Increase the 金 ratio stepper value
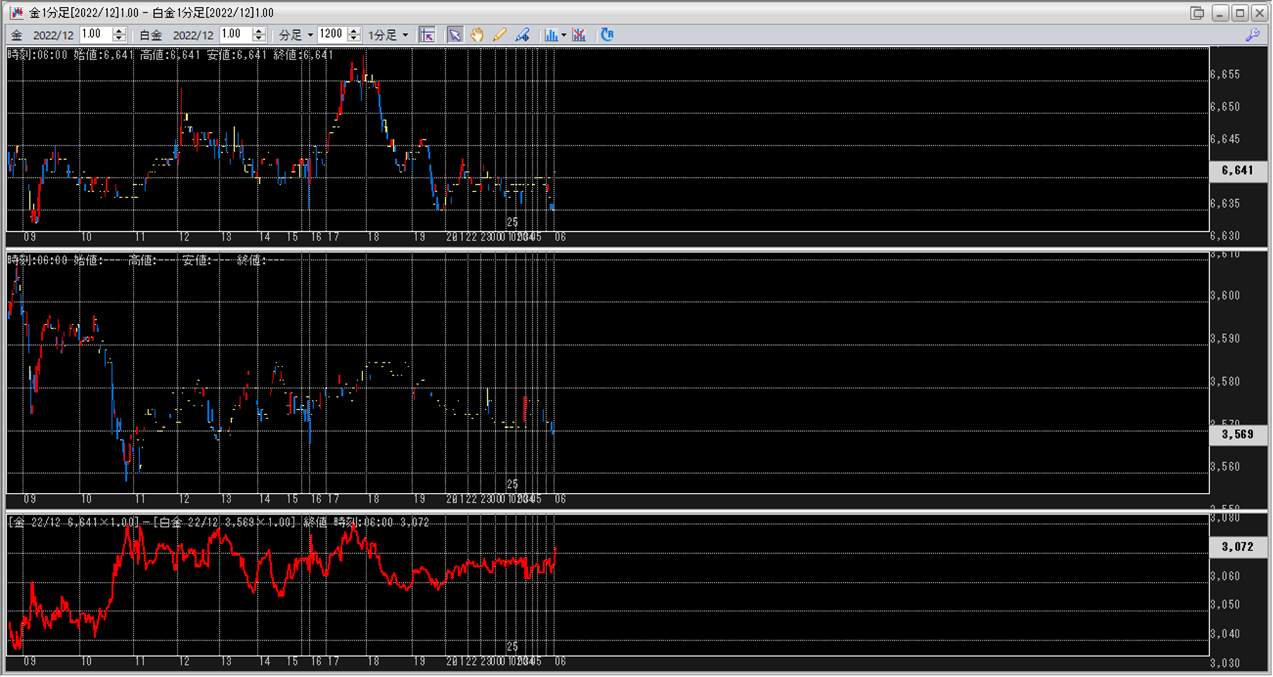This screenshot has width=1273, height=677. click(120, 31)
